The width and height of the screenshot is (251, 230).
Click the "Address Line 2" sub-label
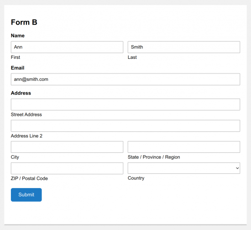pos(26,136)
